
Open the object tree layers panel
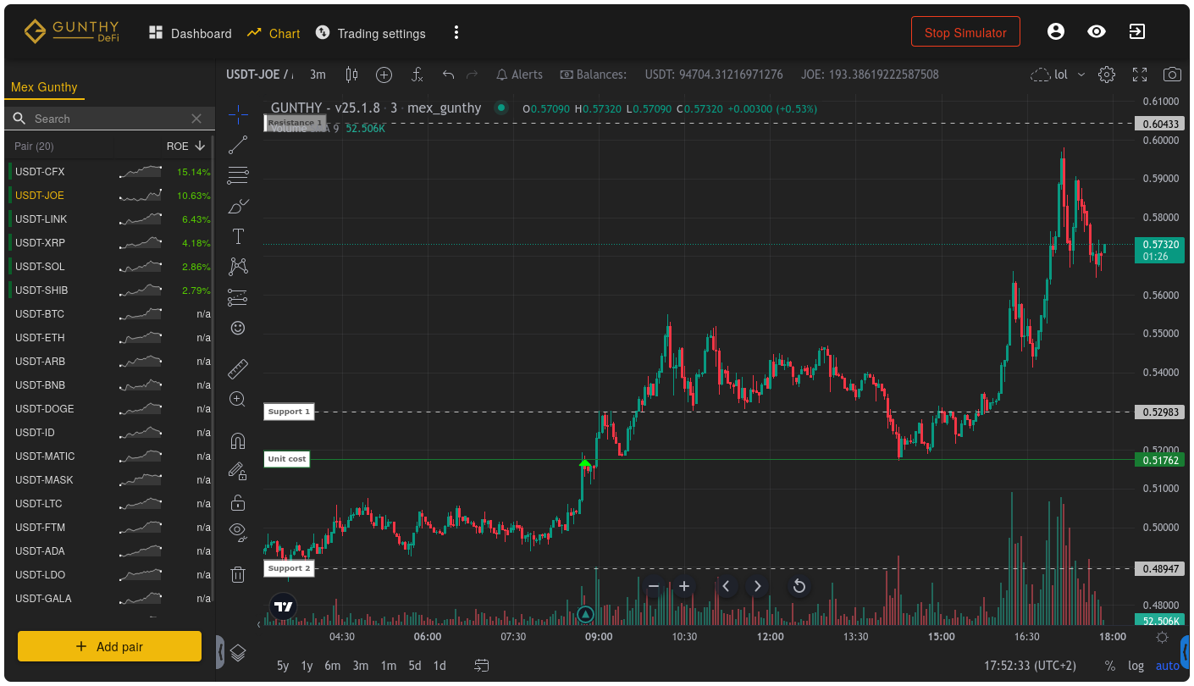coord(238,652)
